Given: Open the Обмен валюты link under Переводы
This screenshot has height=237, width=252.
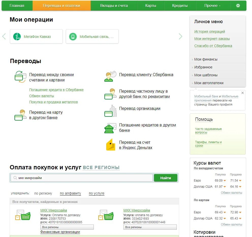Looking at the screenshot, I should 42,96.
